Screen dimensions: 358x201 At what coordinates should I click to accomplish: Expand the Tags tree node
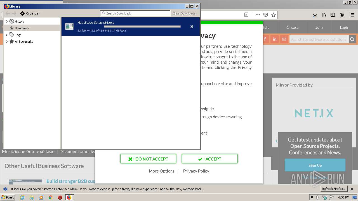pyautogui.click(x=7, y=35)
